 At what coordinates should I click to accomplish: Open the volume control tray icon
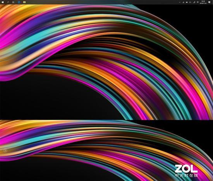click(190, 2)
